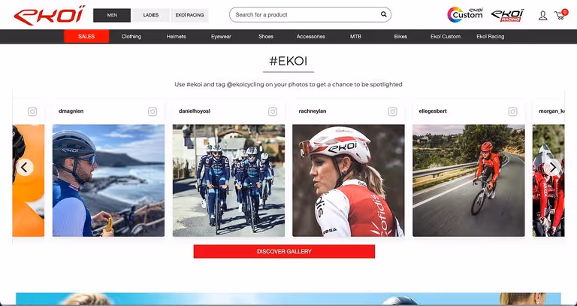Open the user account icon
The image size is (577, 306).
pyautogui.click(x=542, y=16)
